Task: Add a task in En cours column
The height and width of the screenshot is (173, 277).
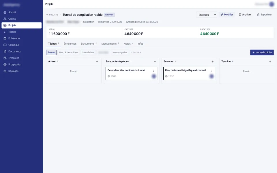Action: (213, 61)
